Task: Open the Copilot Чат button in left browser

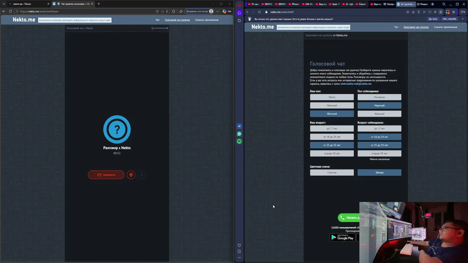Action: pyautogui.click(x=227, y=11)
